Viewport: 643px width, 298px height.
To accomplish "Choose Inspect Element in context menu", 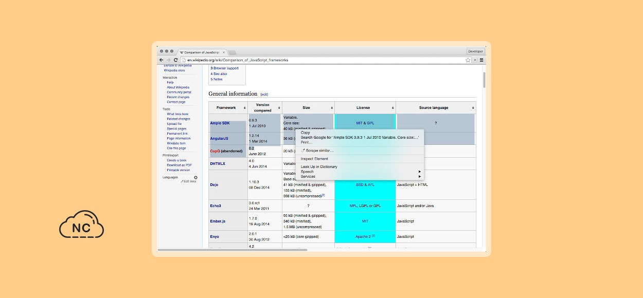I will tap(360, 159).
